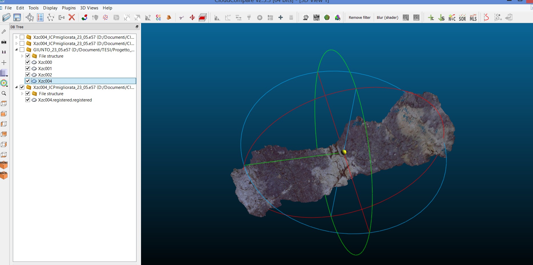Screen dimensions: 533x265
Task: Collapse the GIUNTO_23_05.e57 tree node
Action: tap(17, 50)
